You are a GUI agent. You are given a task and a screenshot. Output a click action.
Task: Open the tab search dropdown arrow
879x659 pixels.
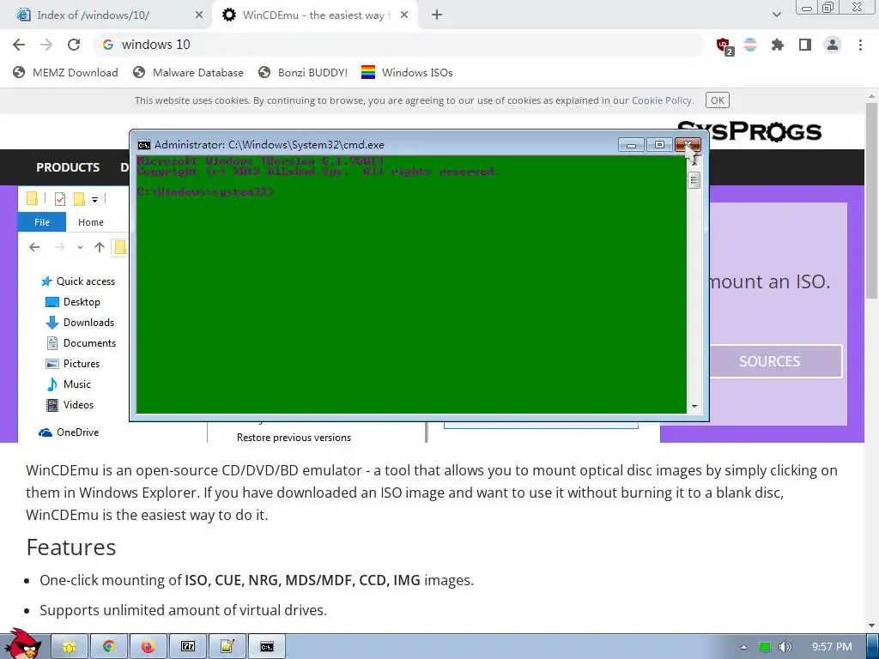coord(776,15)
